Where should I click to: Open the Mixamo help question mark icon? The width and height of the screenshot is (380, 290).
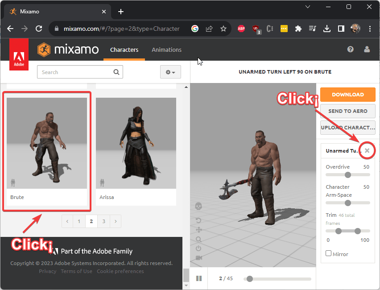point(350,50)
